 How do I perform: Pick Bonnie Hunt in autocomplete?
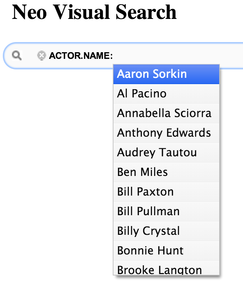point(150,251)
